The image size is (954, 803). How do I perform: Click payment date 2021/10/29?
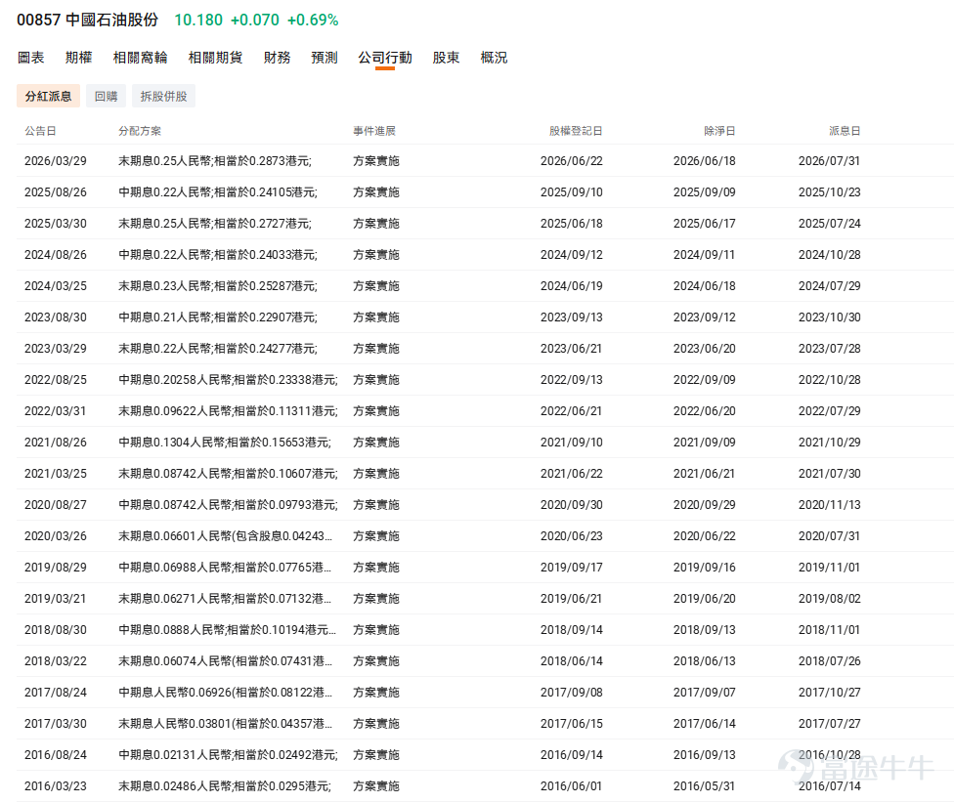click(x=829, y=443)
